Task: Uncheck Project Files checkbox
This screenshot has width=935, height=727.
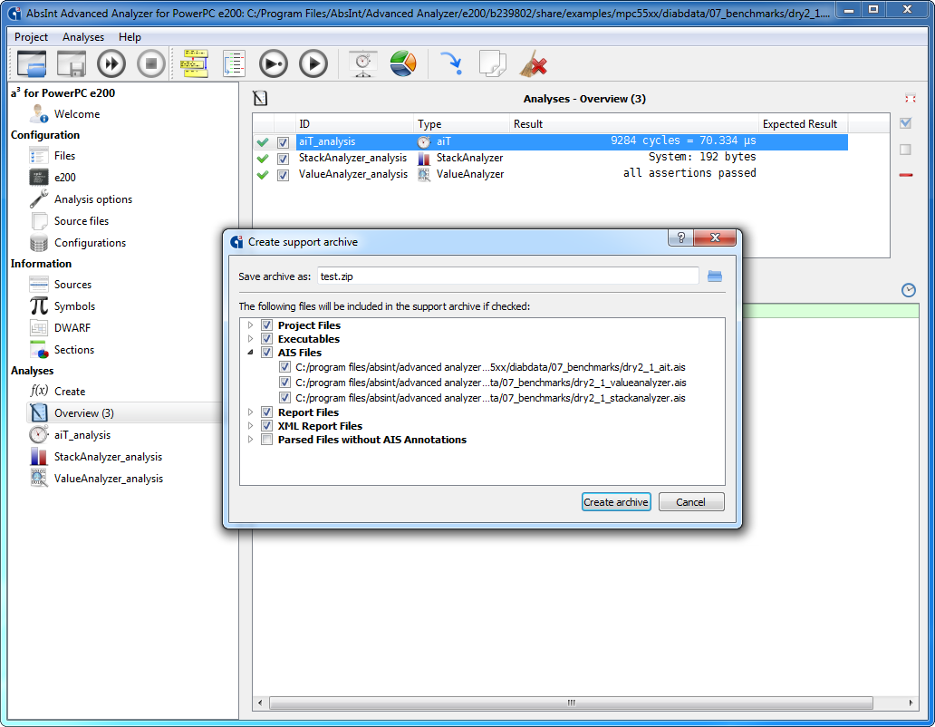Action: pyautogui.click(x=266, y=325)
